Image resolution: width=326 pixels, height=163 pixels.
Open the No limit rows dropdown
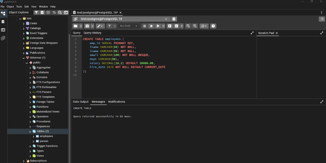click(129, 26)
